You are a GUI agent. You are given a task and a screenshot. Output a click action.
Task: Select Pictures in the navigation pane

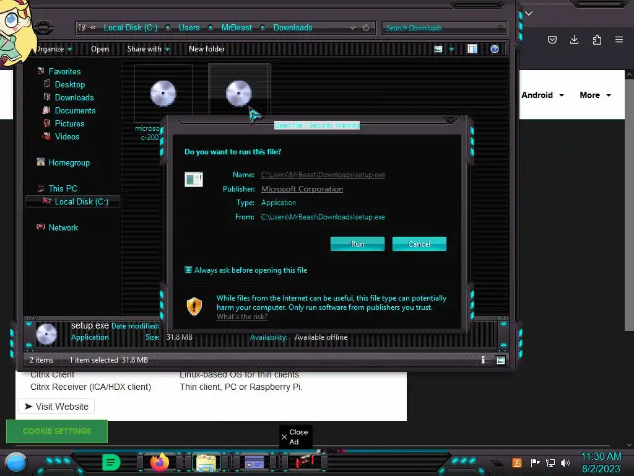[69, 123]
